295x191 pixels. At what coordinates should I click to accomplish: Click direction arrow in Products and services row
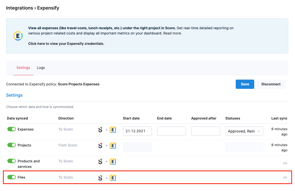pos(106,162)
